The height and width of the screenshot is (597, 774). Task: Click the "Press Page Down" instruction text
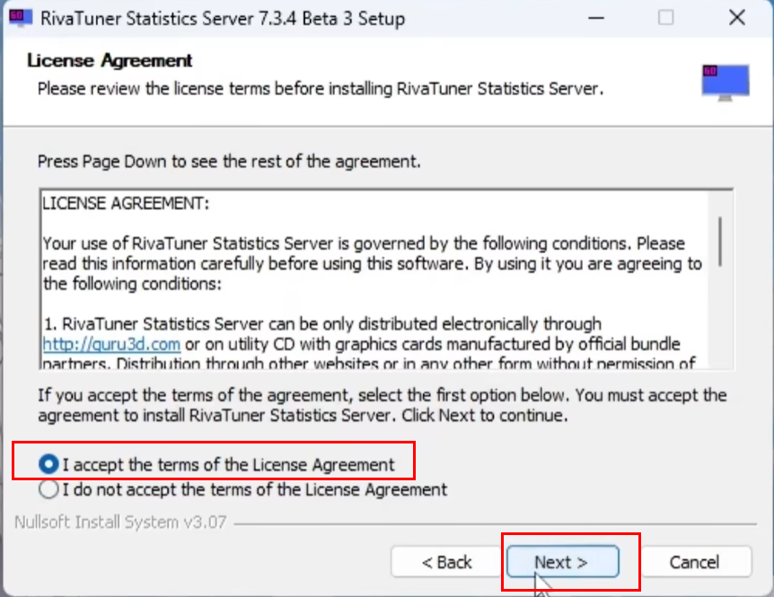[x=229, y=162]
